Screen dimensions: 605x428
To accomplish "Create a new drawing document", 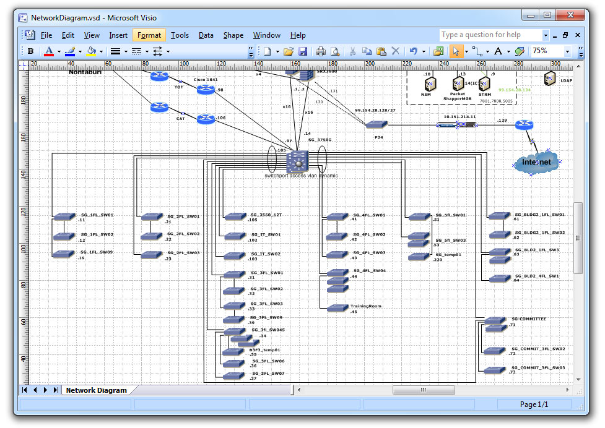I will (x=267, y=51).
